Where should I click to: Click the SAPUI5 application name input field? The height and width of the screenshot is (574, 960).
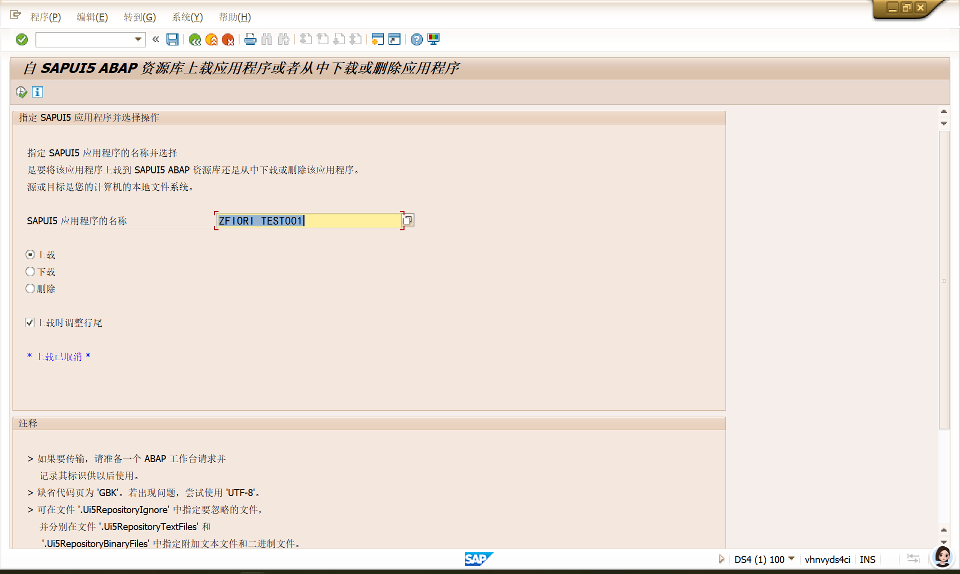pos(309,221)
